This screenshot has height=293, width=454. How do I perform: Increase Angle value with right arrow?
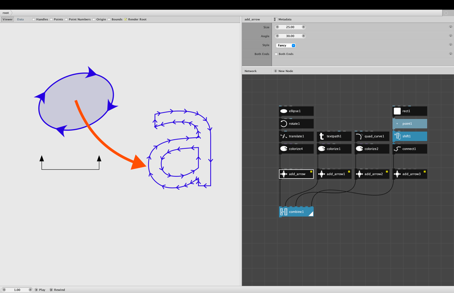[303, 36]
